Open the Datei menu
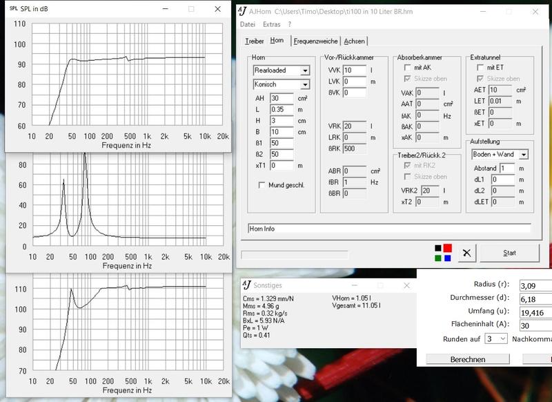This screenshot has width=552, height=402. pyautogui.click(x=247, y=25)
